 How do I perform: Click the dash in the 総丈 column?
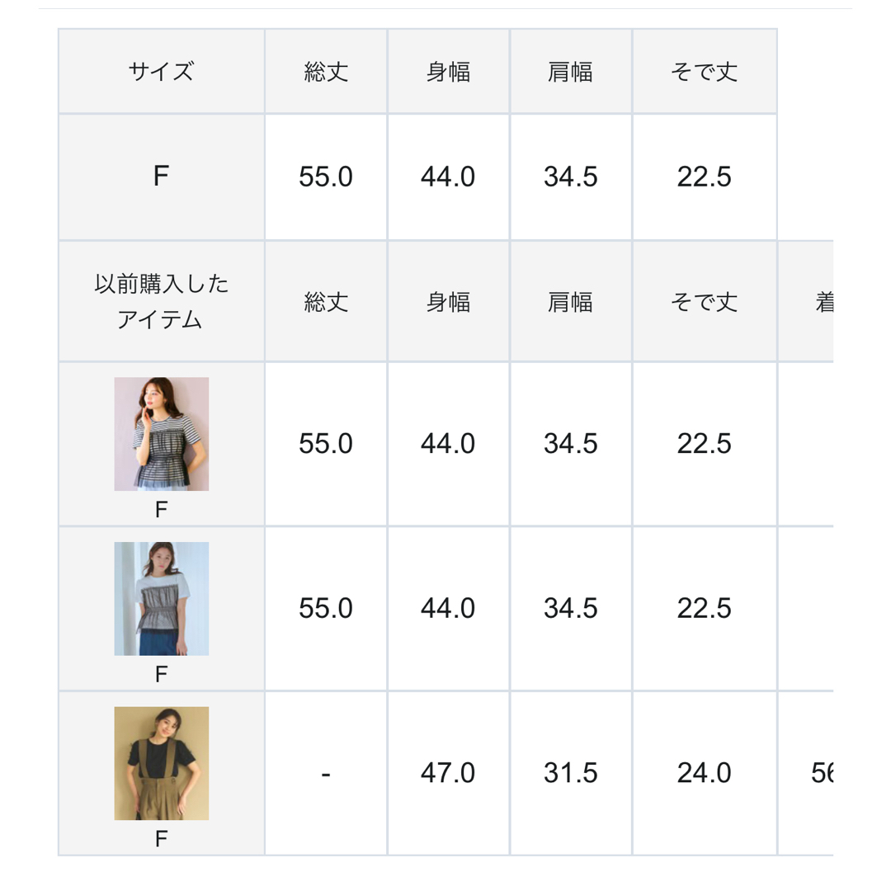(x=326, y=774)
